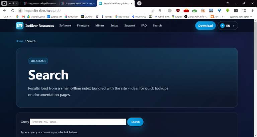Open the Firmware menu item
The image size is (257, 137).
83,25
